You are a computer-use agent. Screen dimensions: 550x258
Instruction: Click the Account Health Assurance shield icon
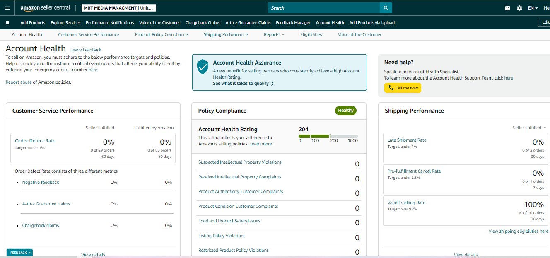coord(203,66)
